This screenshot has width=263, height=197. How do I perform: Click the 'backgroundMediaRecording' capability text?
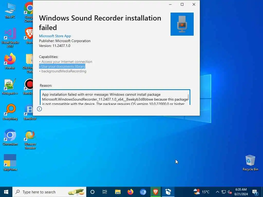[x=63, y=71]
